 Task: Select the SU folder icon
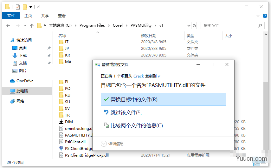click(61, 102)
